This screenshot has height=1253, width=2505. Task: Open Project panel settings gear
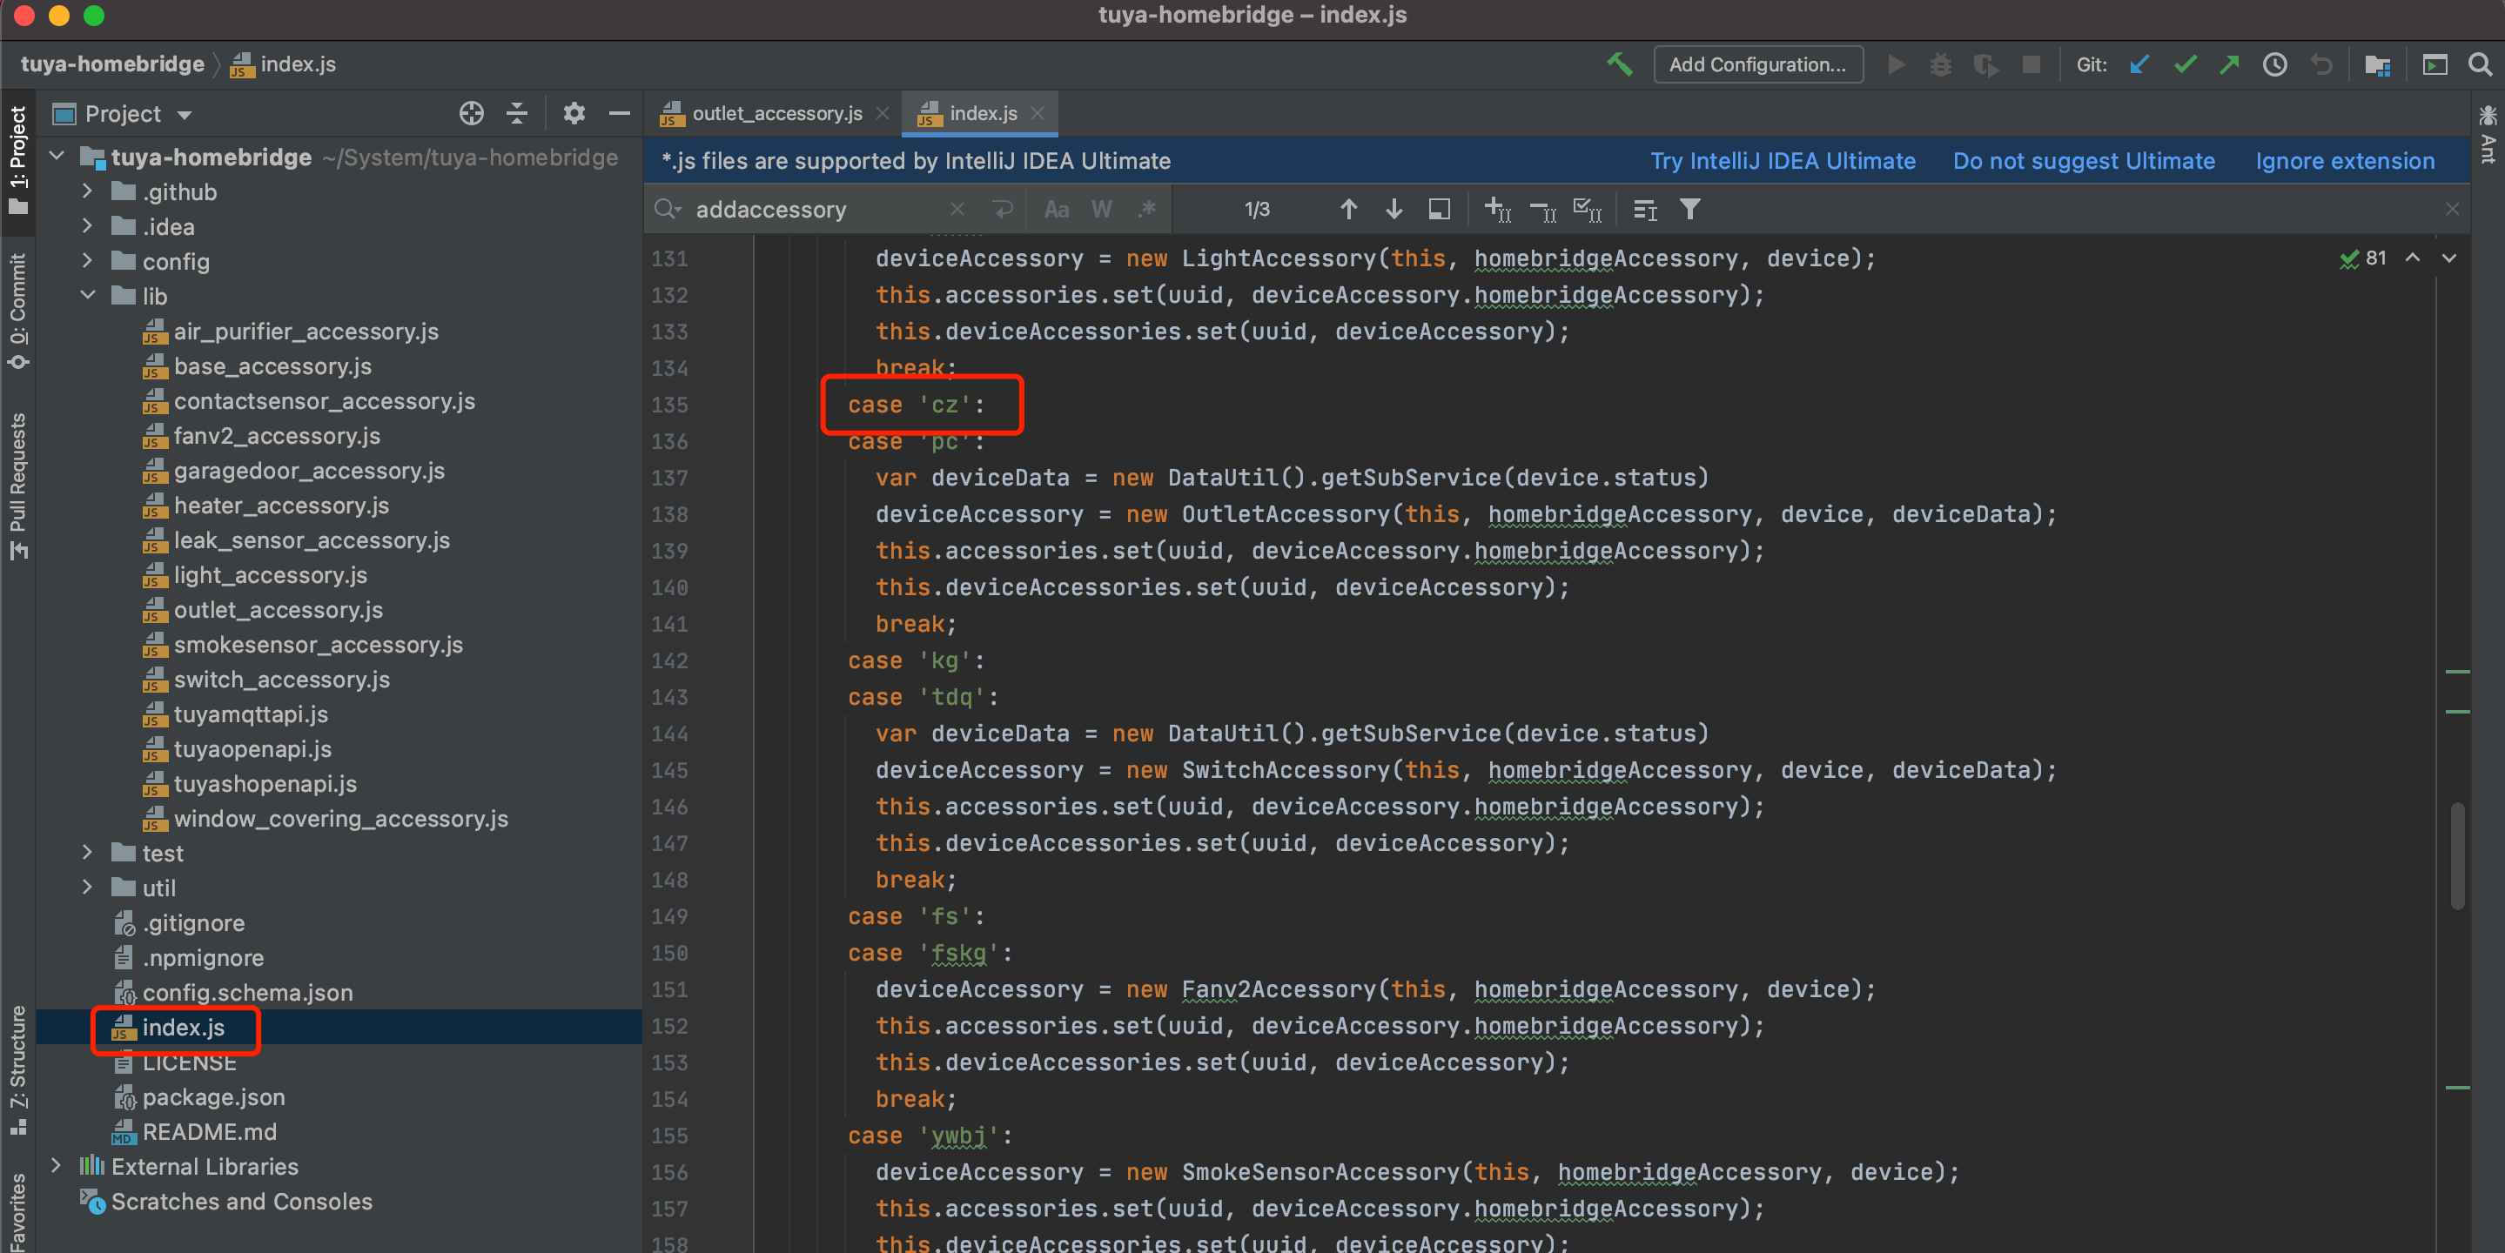pos(574,114)
